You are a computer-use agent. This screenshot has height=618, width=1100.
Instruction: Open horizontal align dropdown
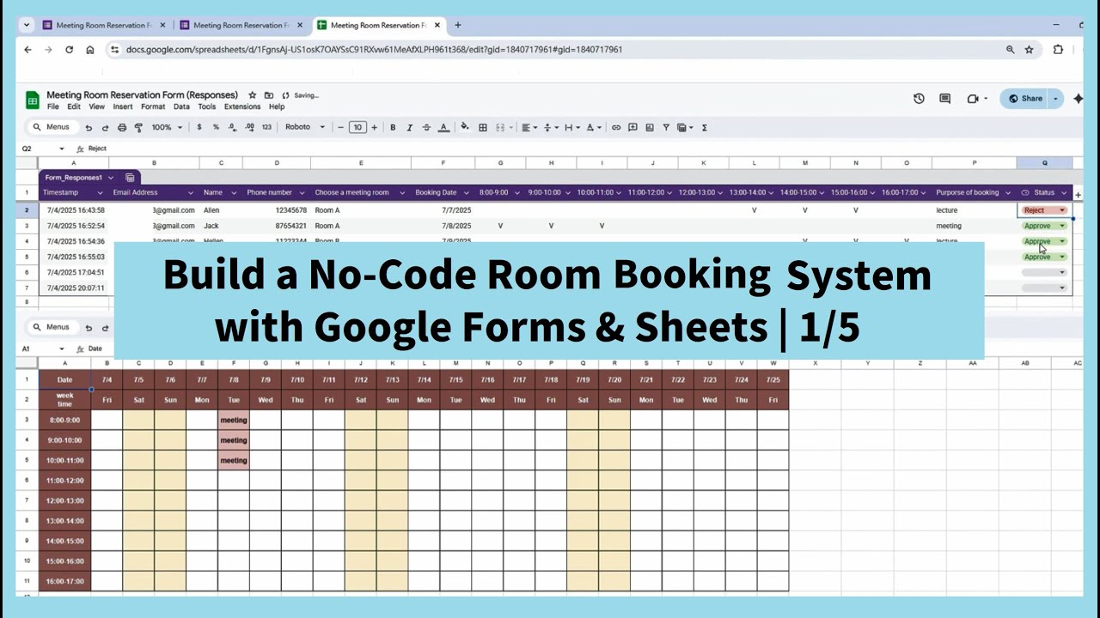528,127
